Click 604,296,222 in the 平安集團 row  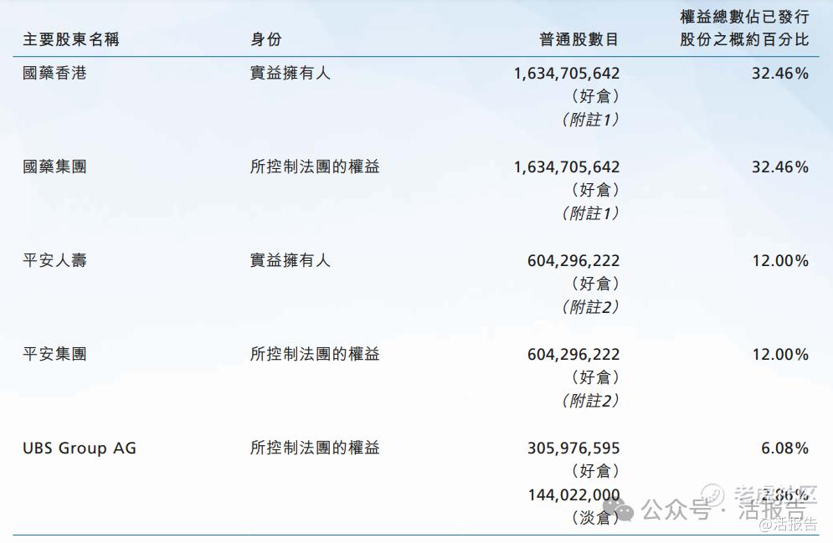click(x=573, y=354)
